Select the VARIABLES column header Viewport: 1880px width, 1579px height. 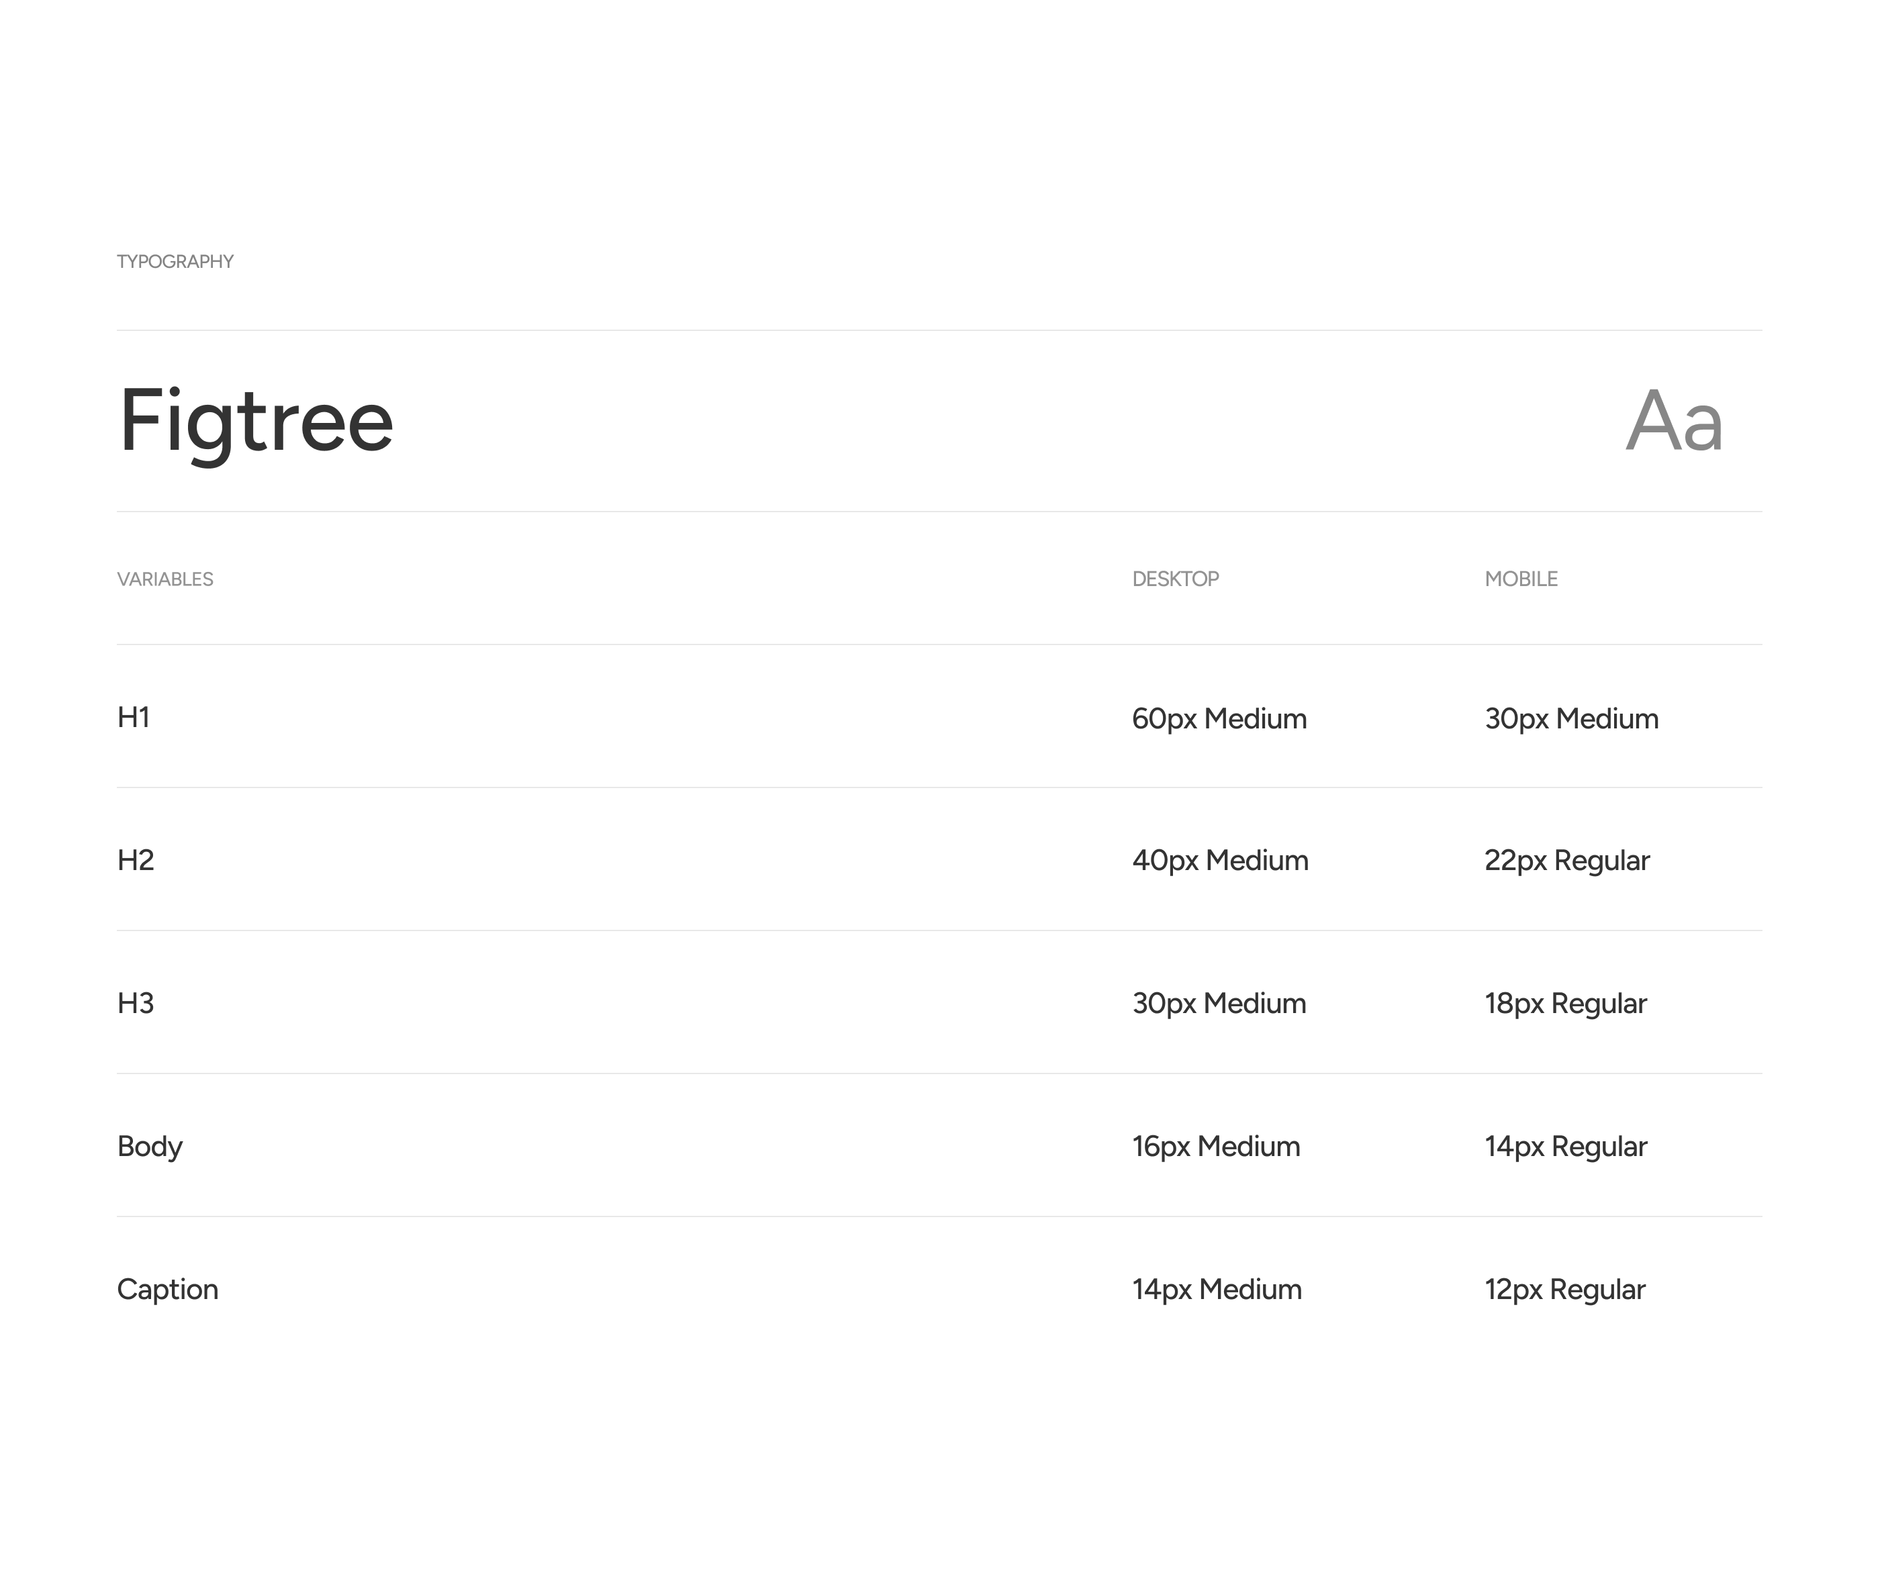tap(166, 579)
